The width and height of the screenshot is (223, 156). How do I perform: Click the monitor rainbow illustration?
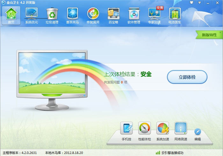[x=52, y=80]
